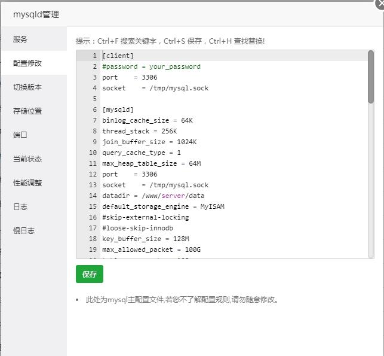Click the Ctrl+F hint text above the editor

[170, 41]
